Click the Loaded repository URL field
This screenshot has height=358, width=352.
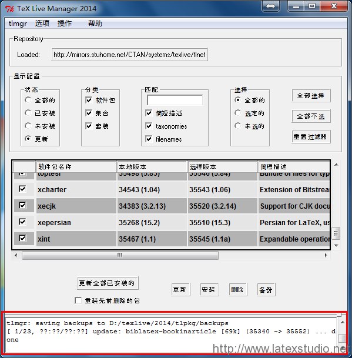[x=129, y=54]
